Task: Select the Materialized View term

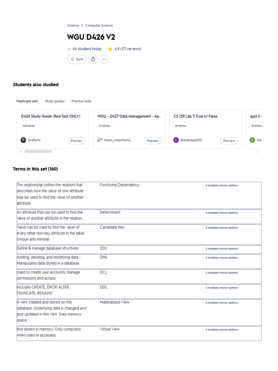Action: pos(114,302)
